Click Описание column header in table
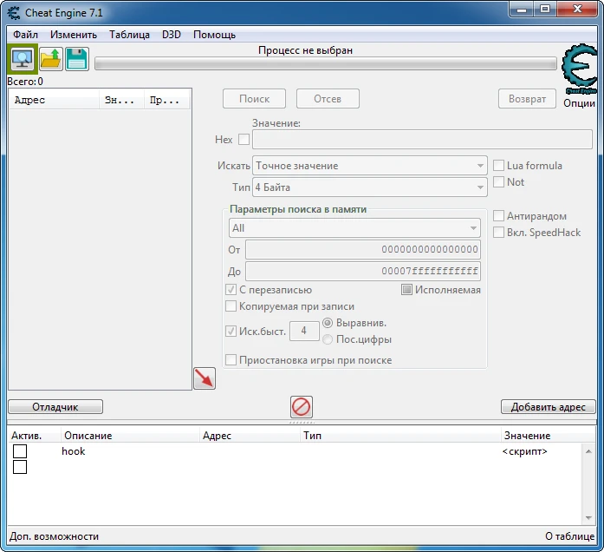The image size is (604, 552). click(130, 436)
